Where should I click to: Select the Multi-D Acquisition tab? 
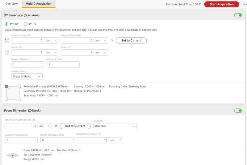click(38, 4)
